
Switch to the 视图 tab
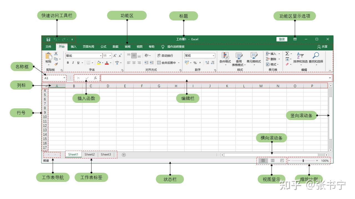click(x=140, y=47)
